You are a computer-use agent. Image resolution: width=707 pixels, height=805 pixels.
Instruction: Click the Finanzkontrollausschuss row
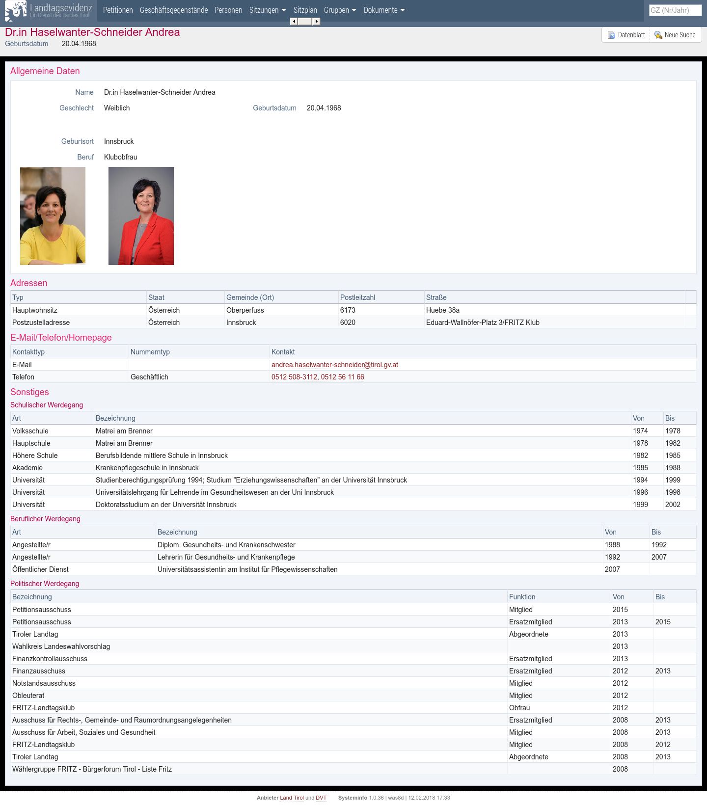[353, 659]
